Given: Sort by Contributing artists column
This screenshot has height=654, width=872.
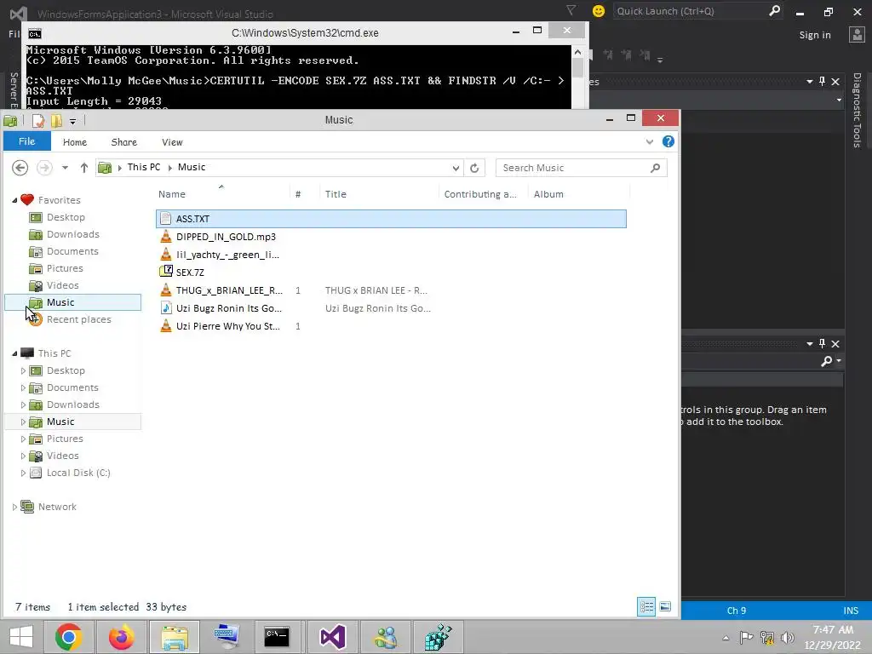Looking at the screenshot, I should (x=482, y=194).
